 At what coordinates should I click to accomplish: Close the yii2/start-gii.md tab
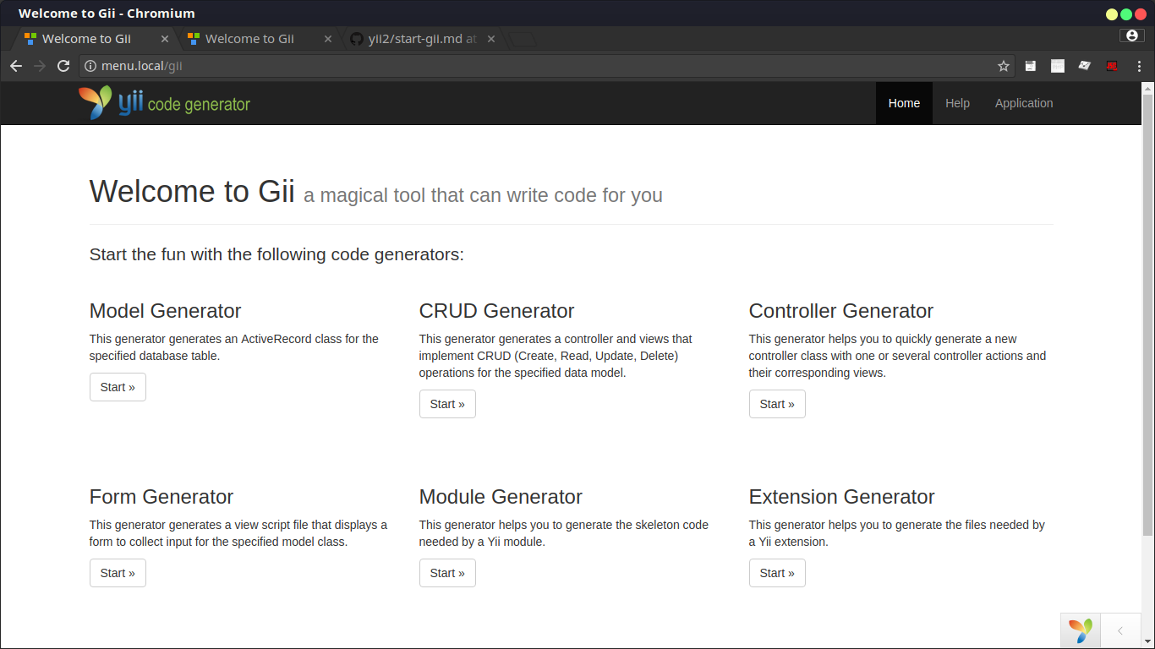(x=491, y=39)
